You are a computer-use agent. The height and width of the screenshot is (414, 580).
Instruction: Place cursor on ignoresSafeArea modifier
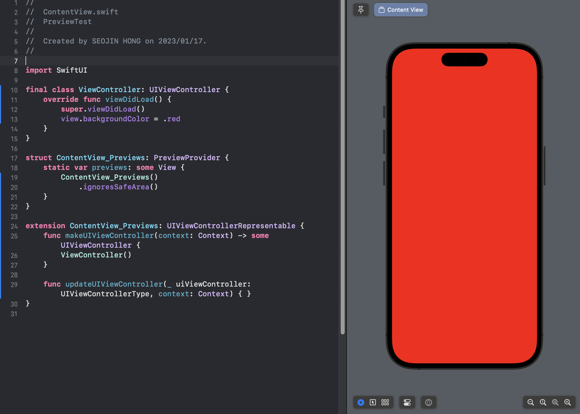coord(116,187)
